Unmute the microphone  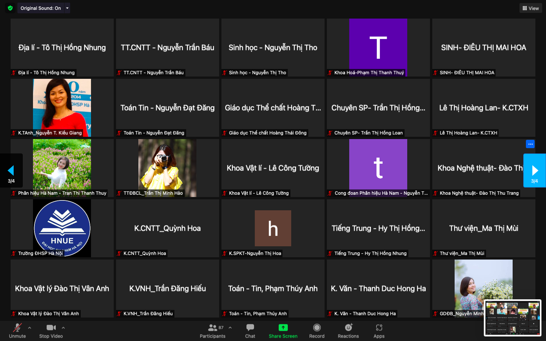(17, 331)
